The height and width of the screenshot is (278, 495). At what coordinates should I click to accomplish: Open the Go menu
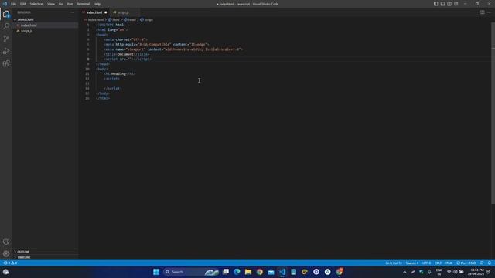pos(60,4)
